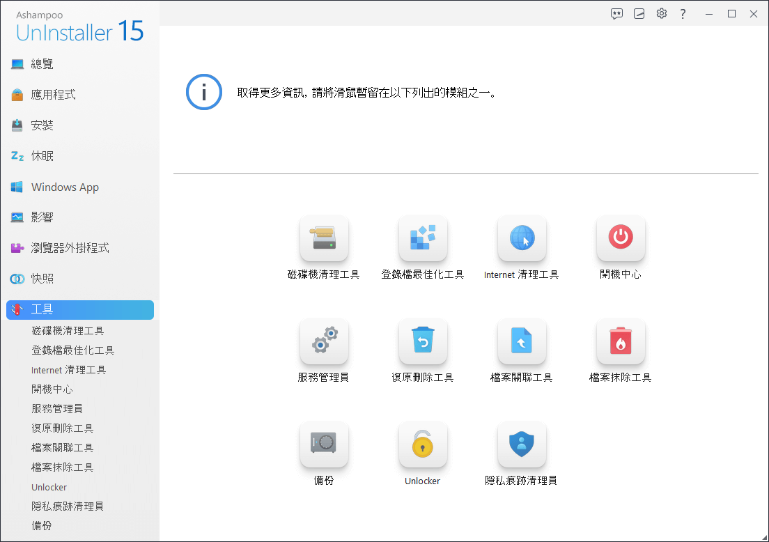This screenshot has width=769, height=542.
Task: Open the 服務管理員 gears icon tile
Action: click(324, 341)
